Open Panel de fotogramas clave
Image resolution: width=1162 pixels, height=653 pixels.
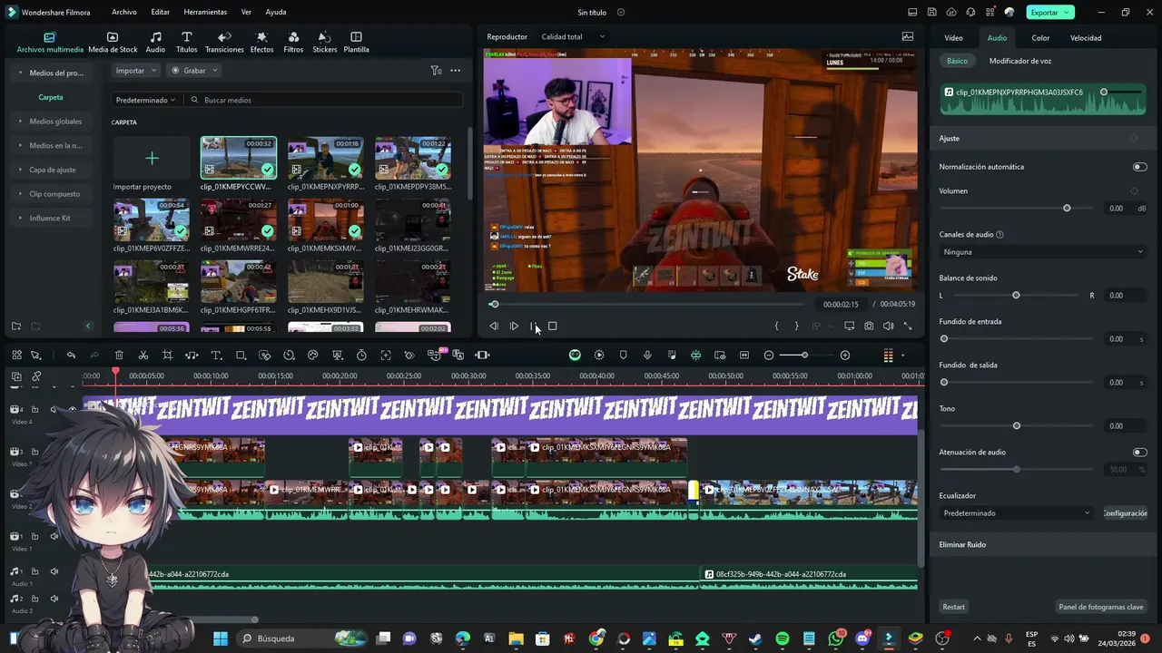pyautogui.click(x=1101, y=607)
